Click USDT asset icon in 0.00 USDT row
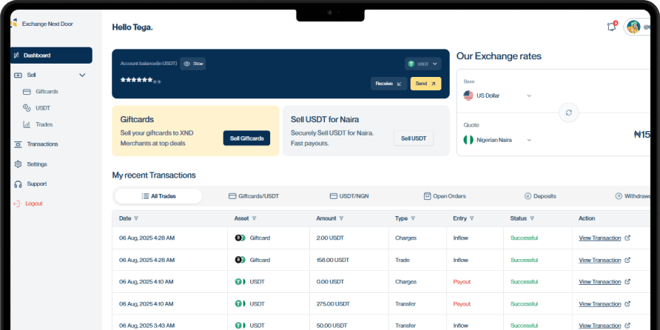Viewport: 660px width, 330px height. [x=240, y=282]
